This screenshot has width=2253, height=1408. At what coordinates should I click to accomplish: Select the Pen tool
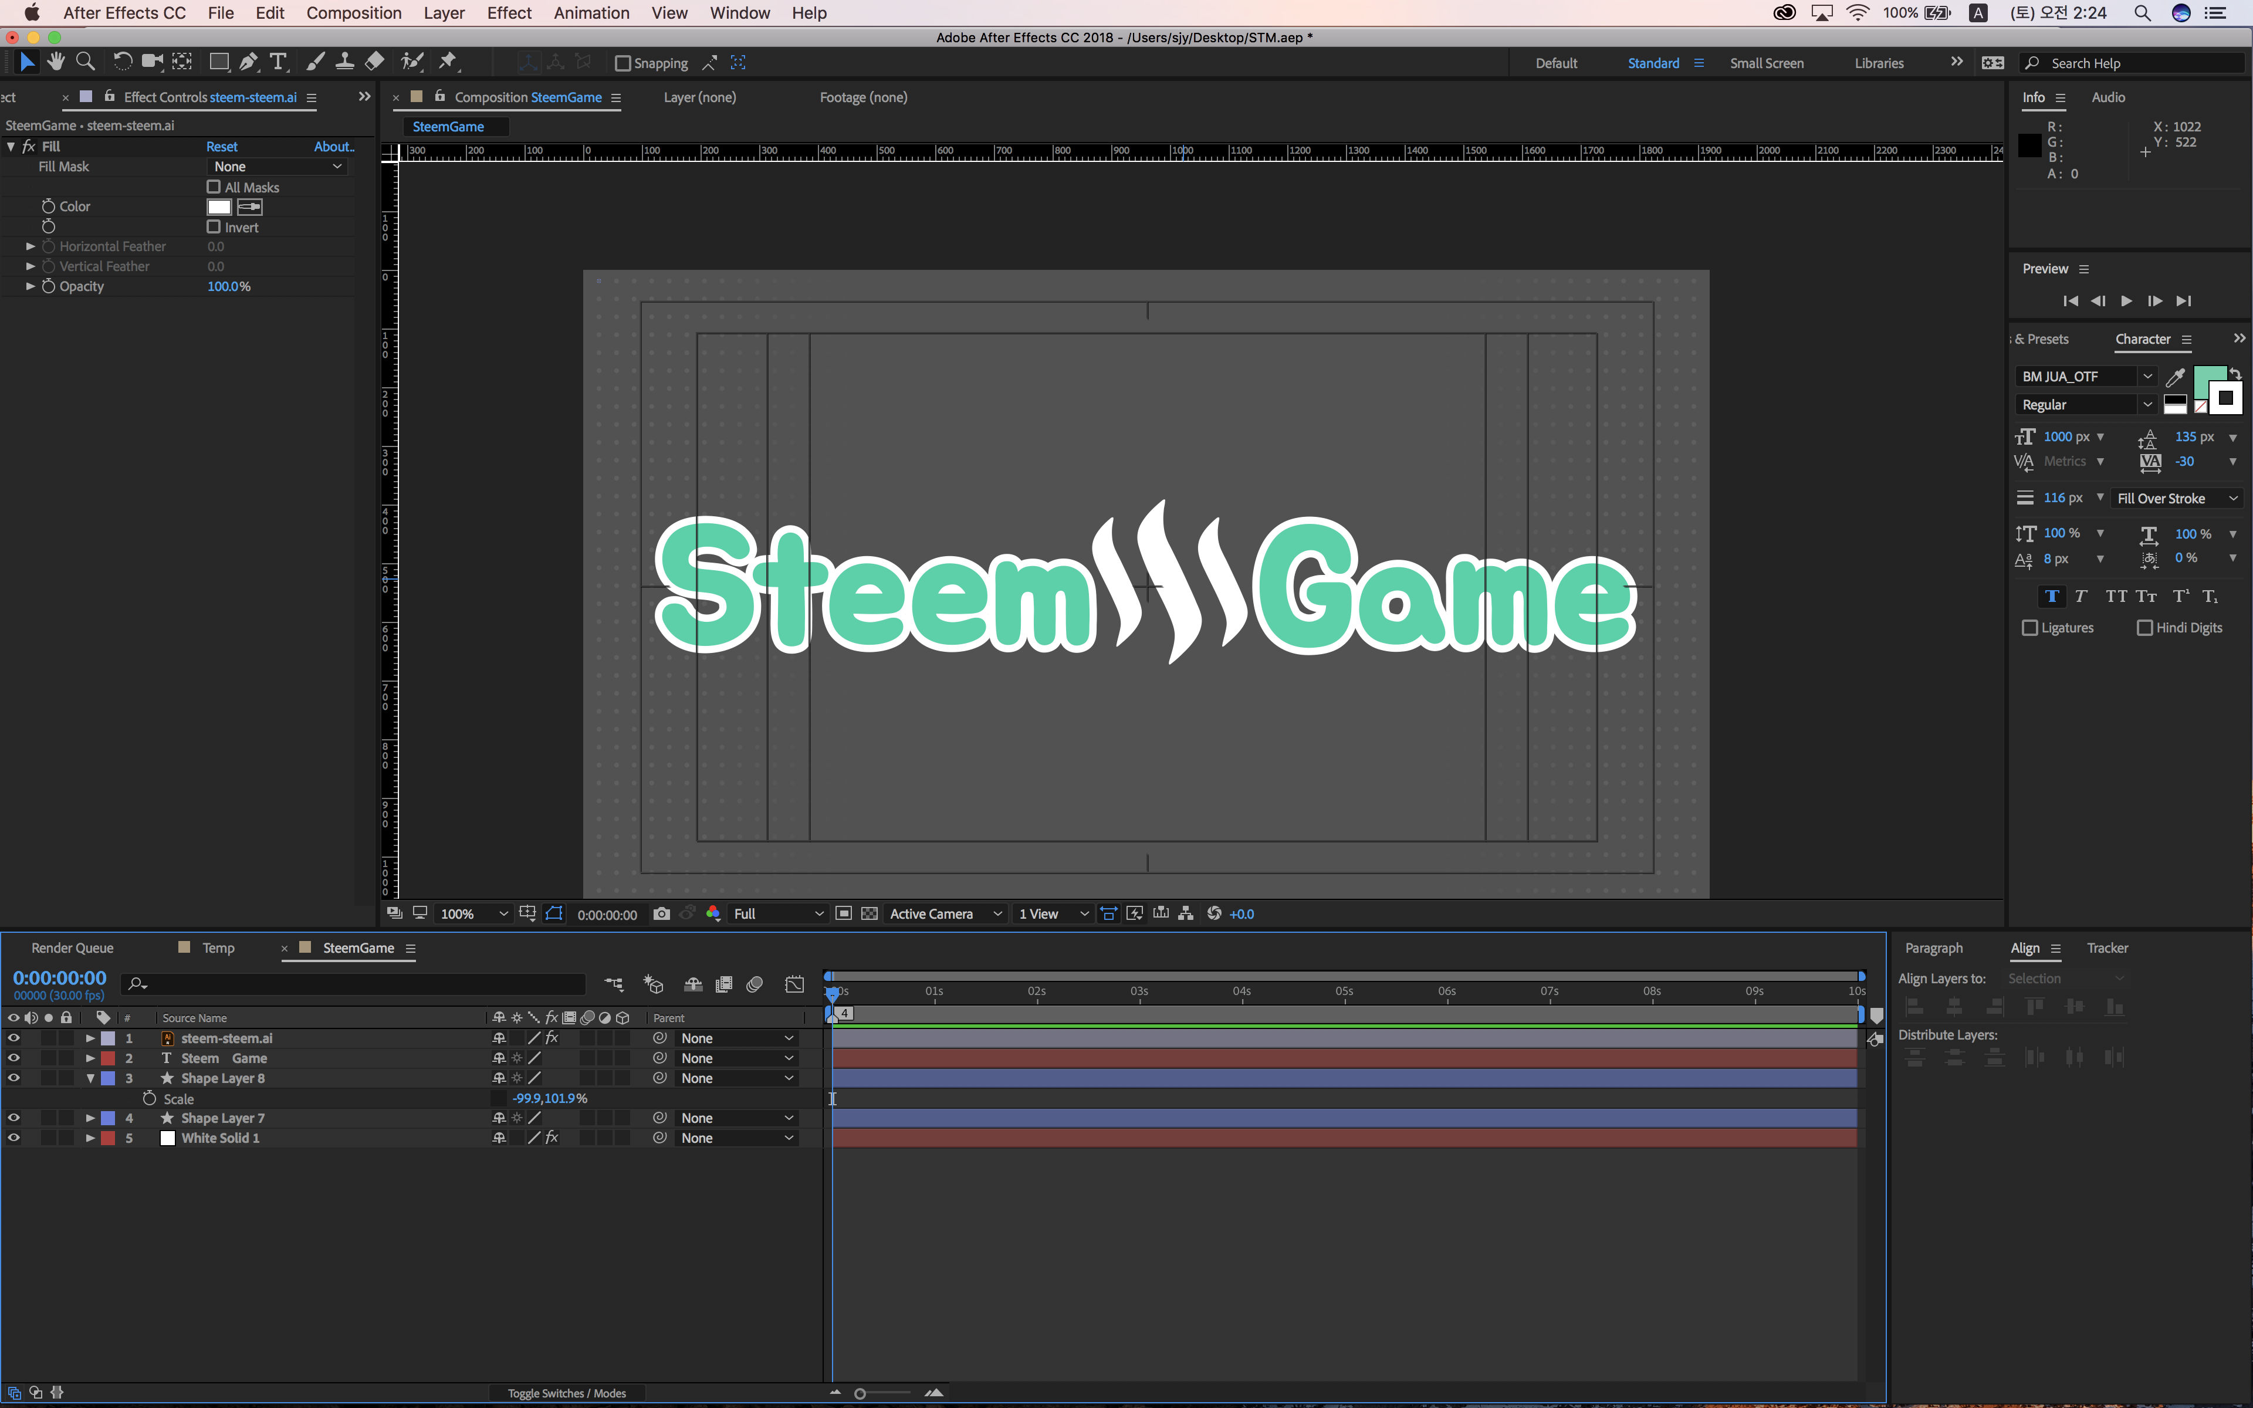[x=248, y=62]
